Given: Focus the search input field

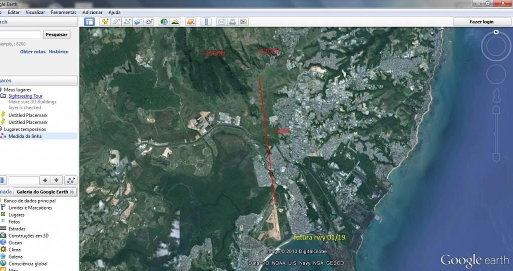Looking at the screenshot, I should tap(20, 34).
